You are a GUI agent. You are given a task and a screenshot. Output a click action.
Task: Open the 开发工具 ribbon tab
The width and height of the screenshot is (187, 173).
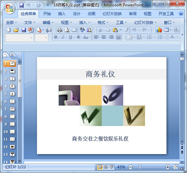tap(166, 14)
